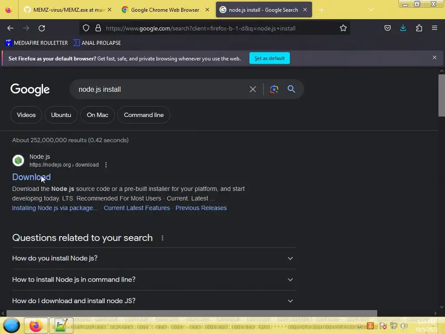445x334 pixels.
Task: Open the MEDIAFIRE ROULETTER bookmark
Action: pyautogui.click(x=37, y=43)
